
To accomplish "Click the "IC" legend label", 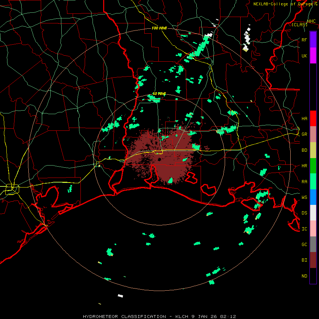I will pos(304,229).
